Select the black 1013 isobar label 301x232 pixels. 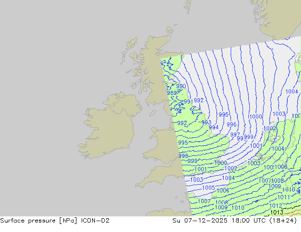click(x=277, y=212)
